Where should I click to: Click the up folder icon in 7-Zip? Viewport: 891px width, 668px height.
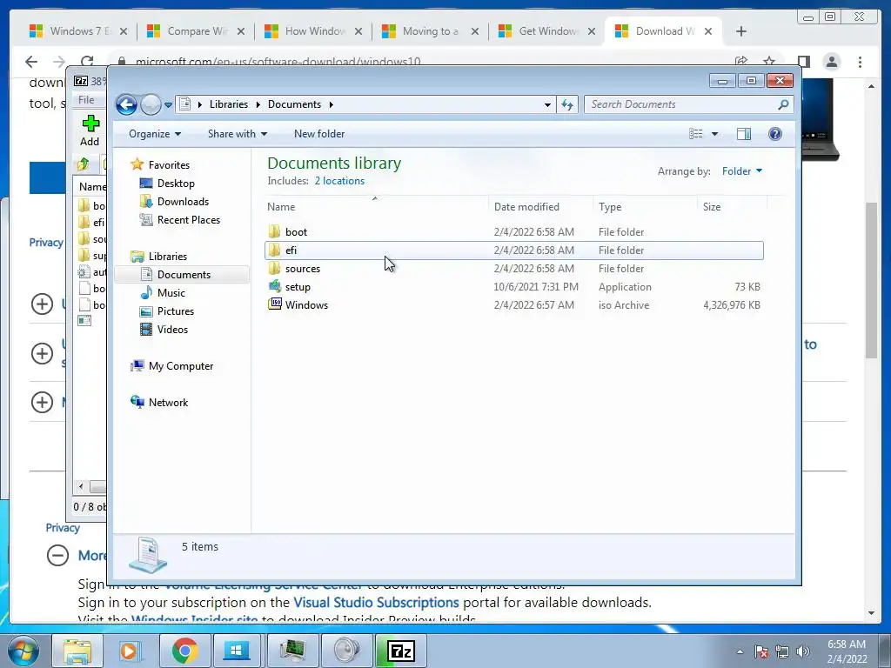point(84,164)
